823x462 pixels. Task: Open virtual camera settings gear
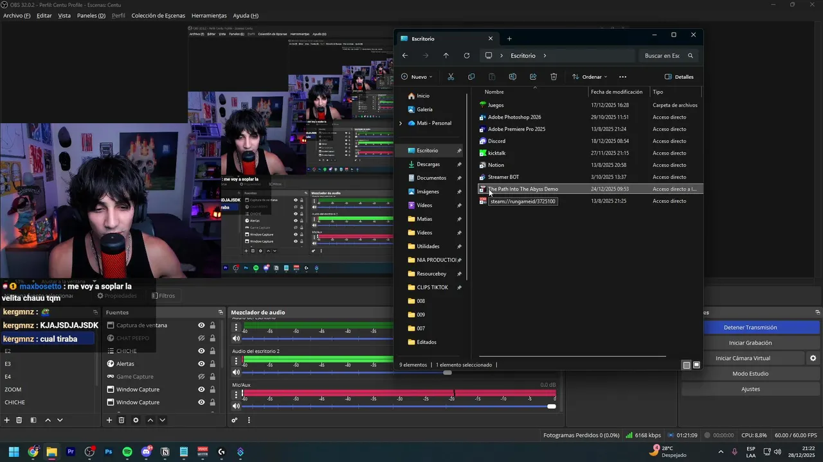(813, 358)
